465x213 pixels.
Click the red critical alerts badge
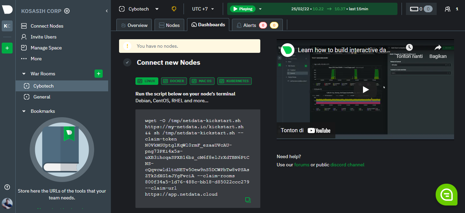(x=263, y=25)
